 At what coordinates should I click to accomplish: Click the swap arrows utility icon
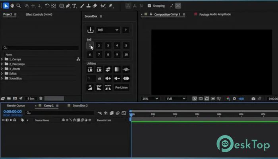108,70
